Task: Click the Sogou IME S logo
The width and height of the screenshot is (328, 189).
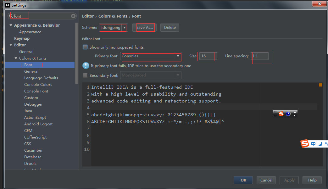Action: [x=305, y=143]
